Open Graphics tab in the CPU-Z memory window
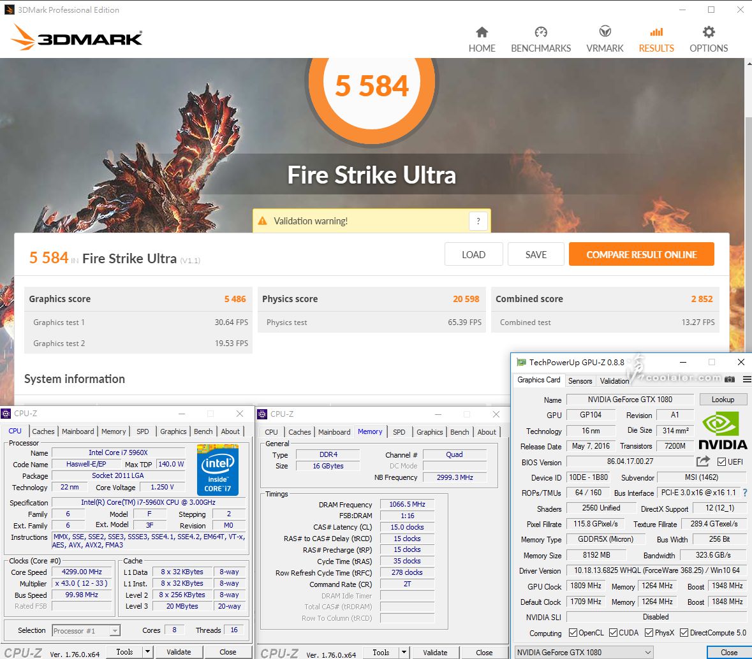Image resolution: width=752 pixels, height=659 pixels. (430, 432)
